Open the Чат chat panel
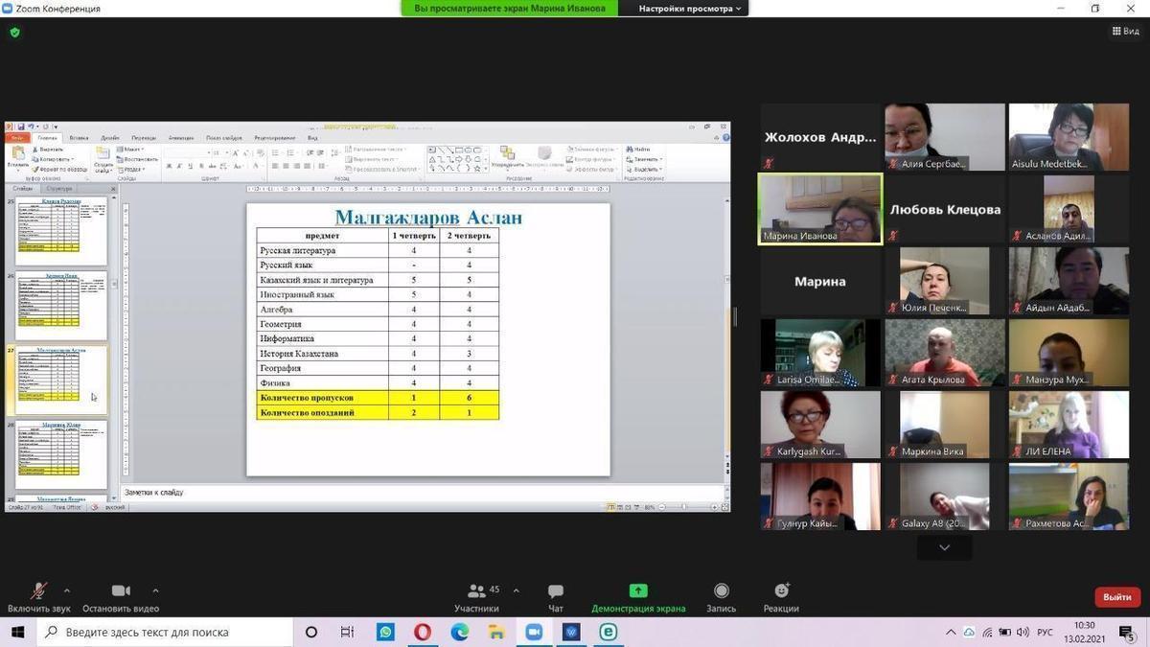 pyautogui.click(x=556, y=591)
